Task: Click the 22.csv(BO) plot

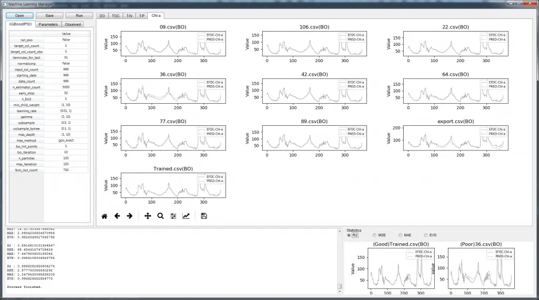Action: pyautogui.click(x=455, y=44)
